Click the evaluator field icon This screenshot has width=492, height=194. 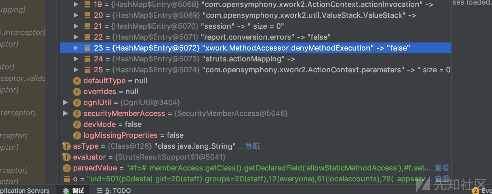(66, 157)
